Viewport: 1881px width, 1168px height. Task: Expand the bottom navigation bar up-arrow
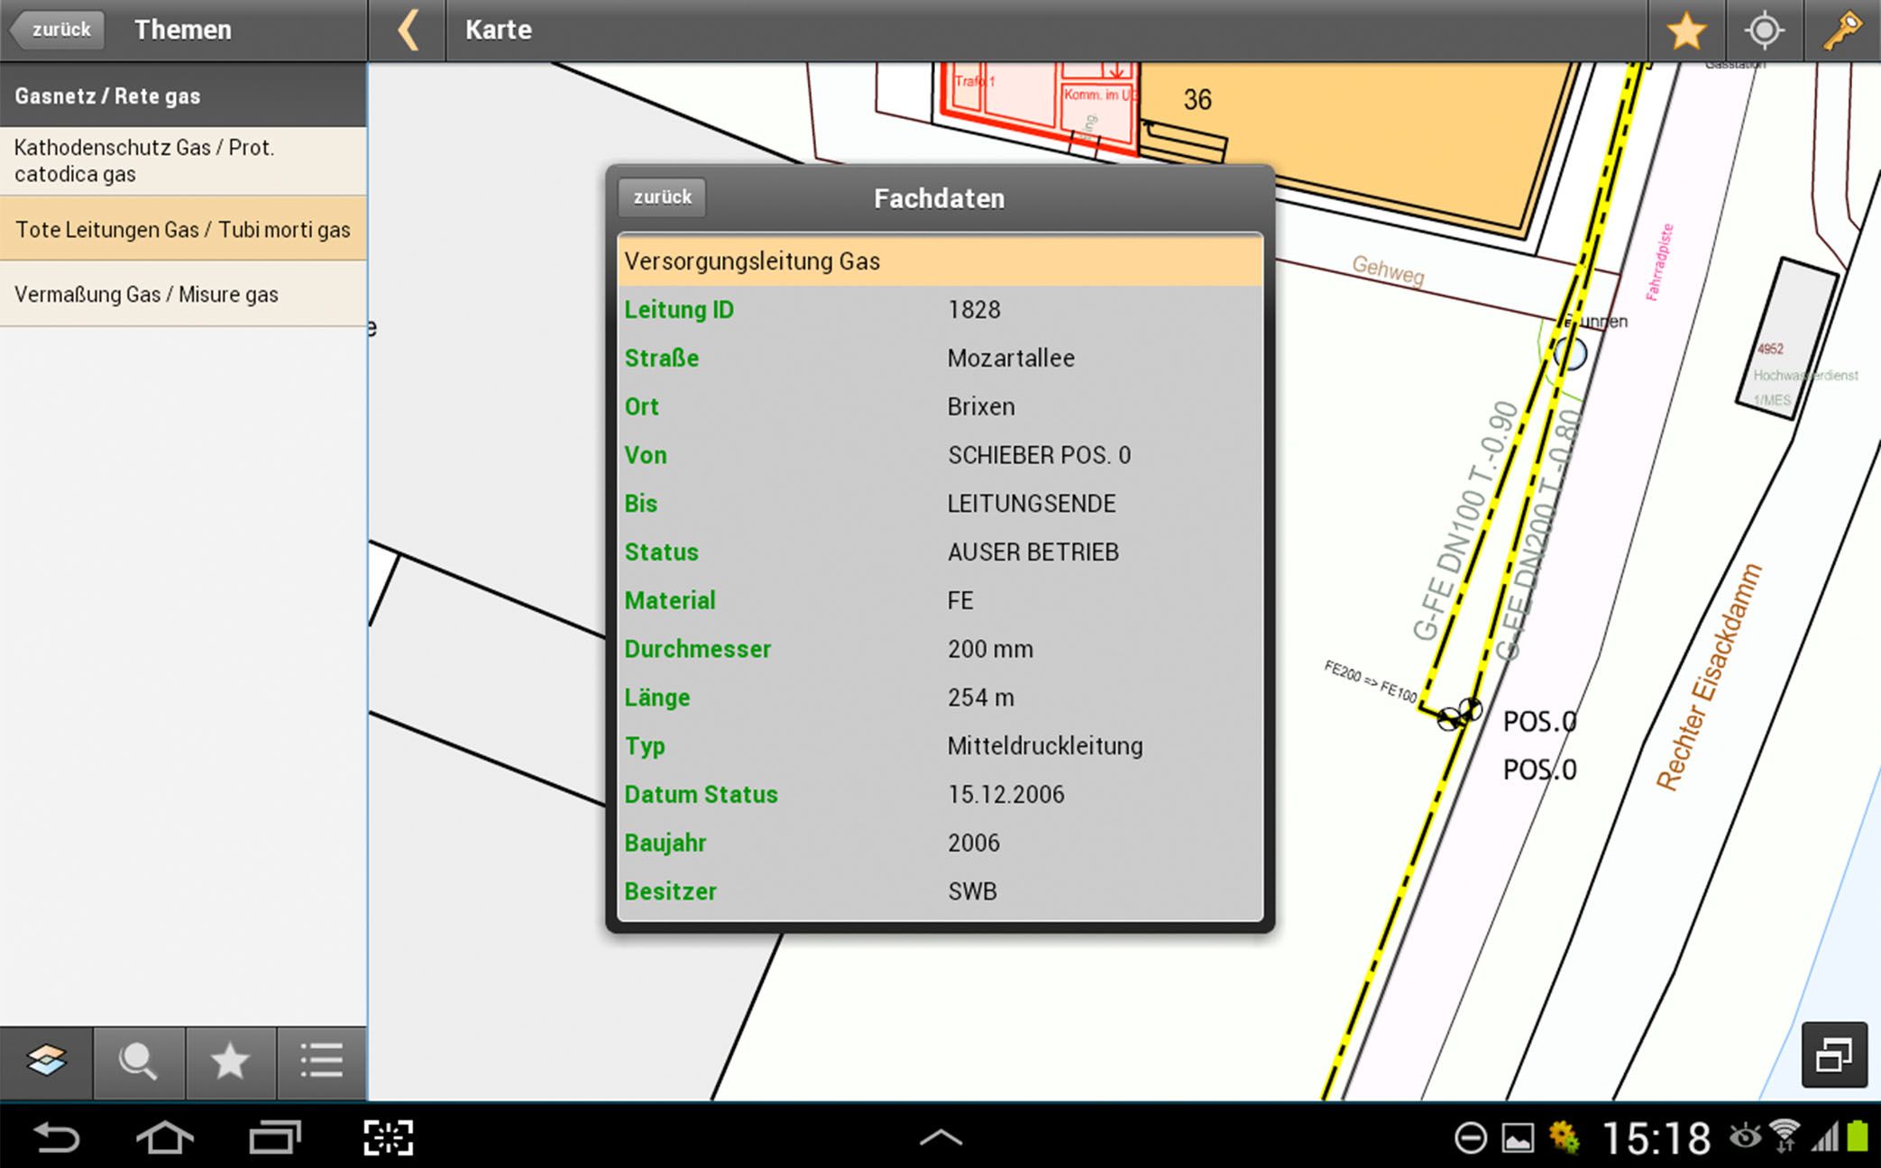pyautogui.click(x=940, y=1137)
